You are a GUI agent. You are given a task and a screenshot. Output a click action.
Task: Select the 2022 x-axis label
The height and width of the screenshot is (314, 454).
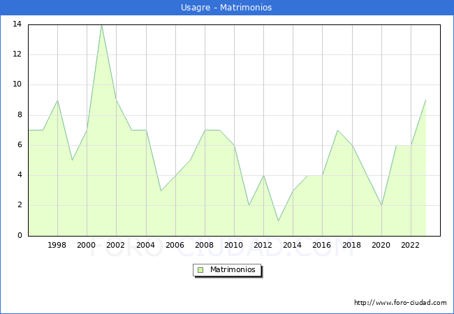pos(411,245)
